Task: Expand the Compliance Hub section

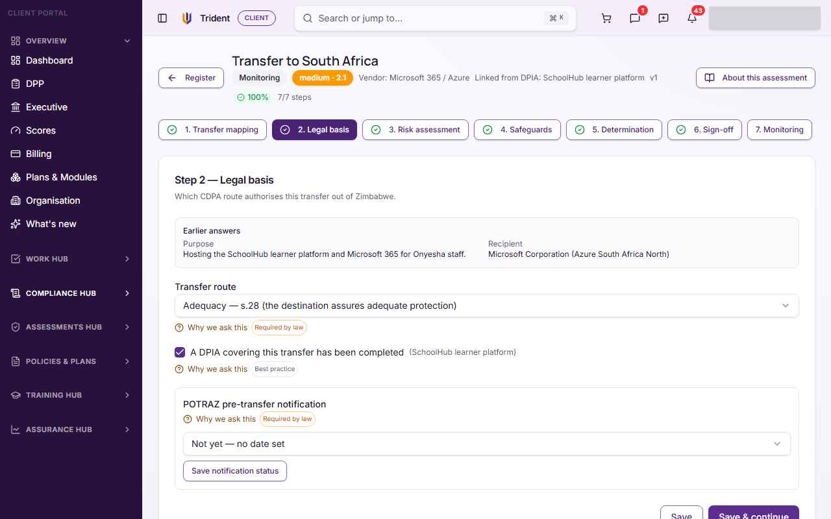Action: pos(71,293)
